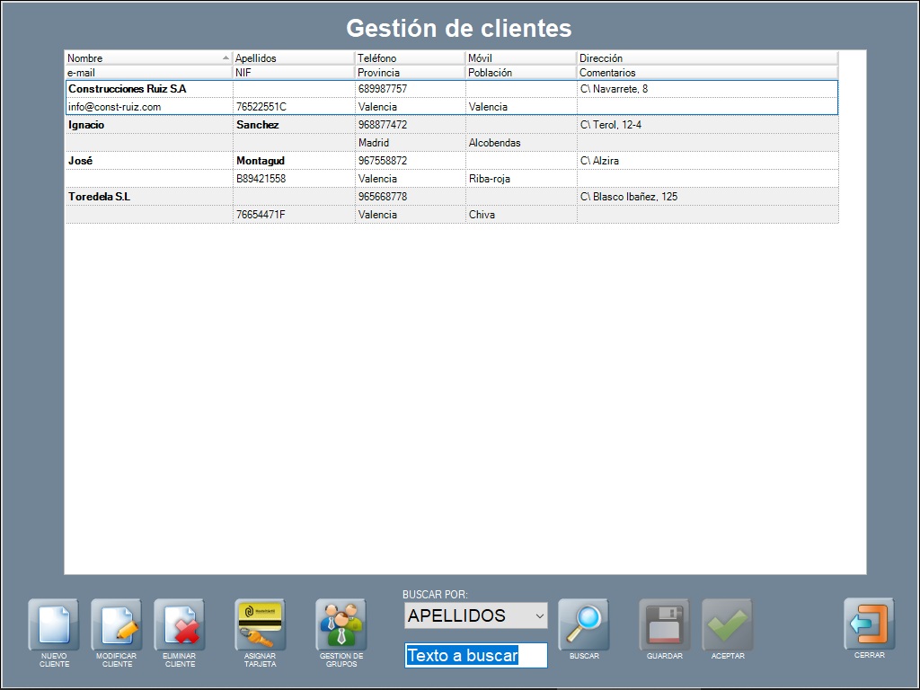Open Modificar Cliente with pencil icon
The height and width of the screenshot is (690, 920).
[117, 624]
